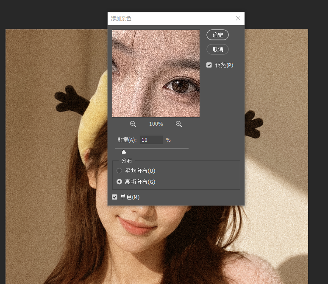Click the 数量(A) amount input field
This screenshot has width=328, height=284.
click(151, 140)
